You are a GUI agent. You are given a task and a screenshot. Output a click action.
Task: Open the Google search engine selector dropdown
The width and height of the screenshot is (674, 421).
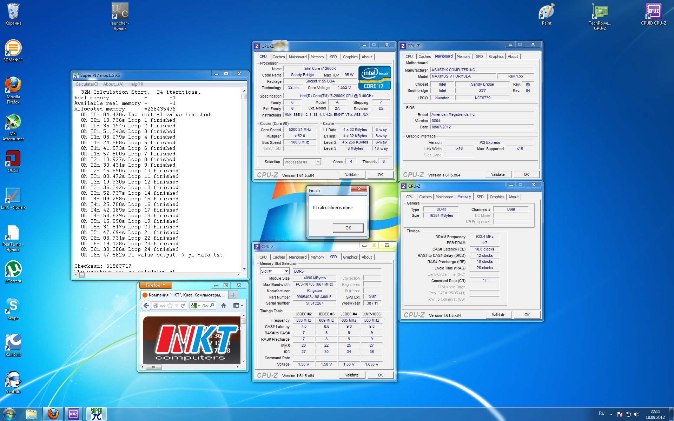[x=195, y=306]
